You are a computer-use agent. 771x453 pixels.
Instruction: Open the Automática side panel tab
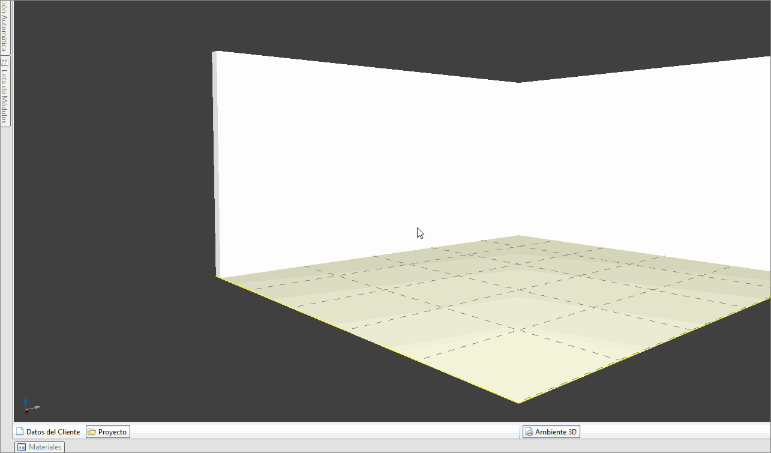coord(5,27)
